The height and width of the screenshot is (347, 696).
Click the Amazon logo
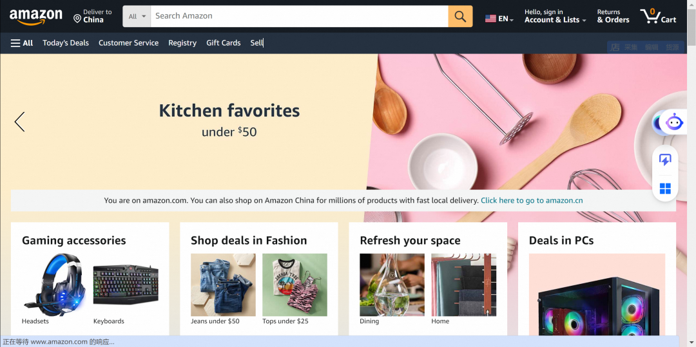point(36,17)
